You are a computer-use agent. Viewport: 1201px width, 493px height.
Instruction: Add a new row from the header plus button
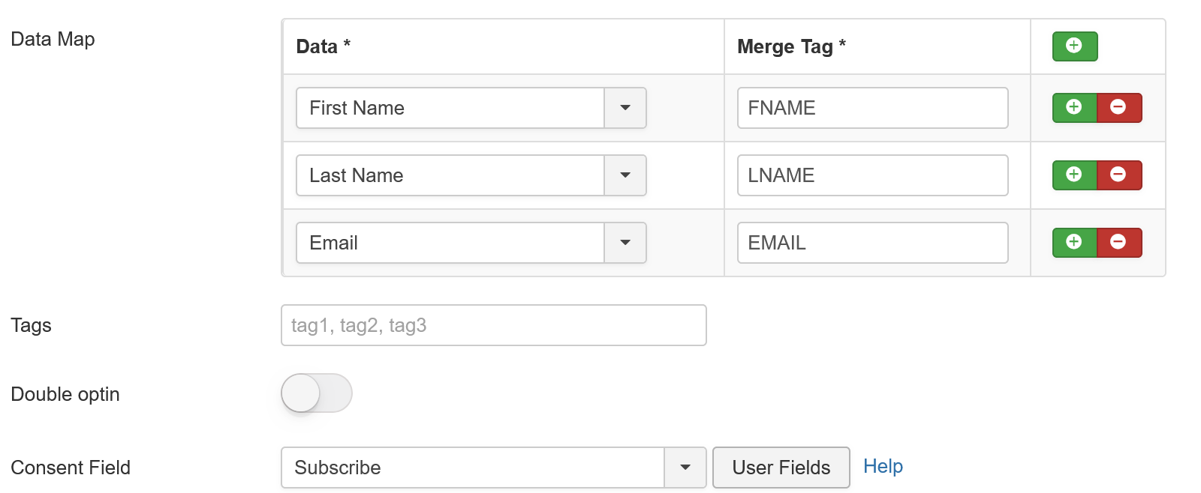(1075, 46)
